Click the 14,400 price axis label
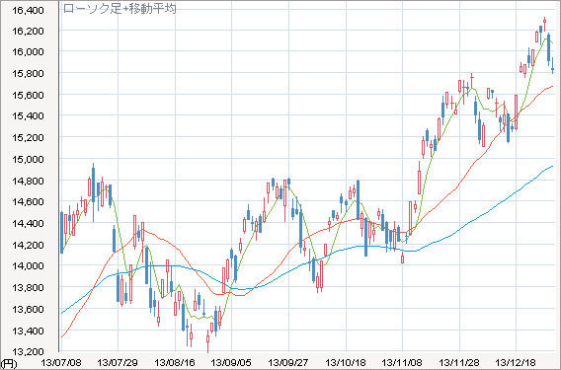The image size is (561, 370). [x=28, y=224]
